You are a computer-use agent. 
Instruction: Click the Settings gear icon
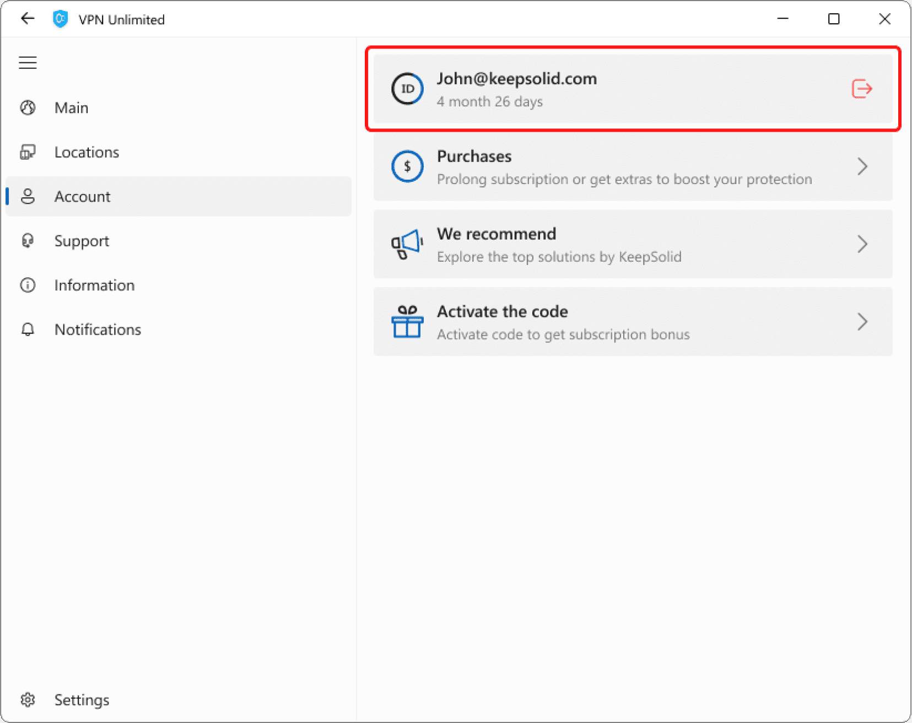pyautogui.click(x=28, y=699)
